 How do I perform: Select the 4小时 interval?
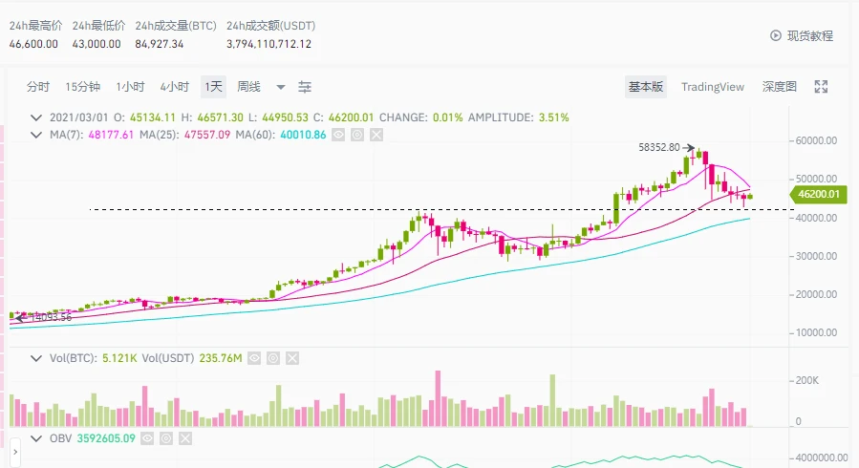point(174,87)
